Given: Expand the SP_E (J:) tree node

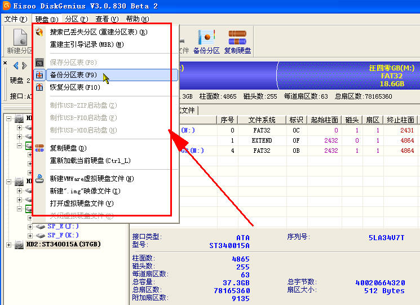Looking at the screenshot, I should (30, 227).
